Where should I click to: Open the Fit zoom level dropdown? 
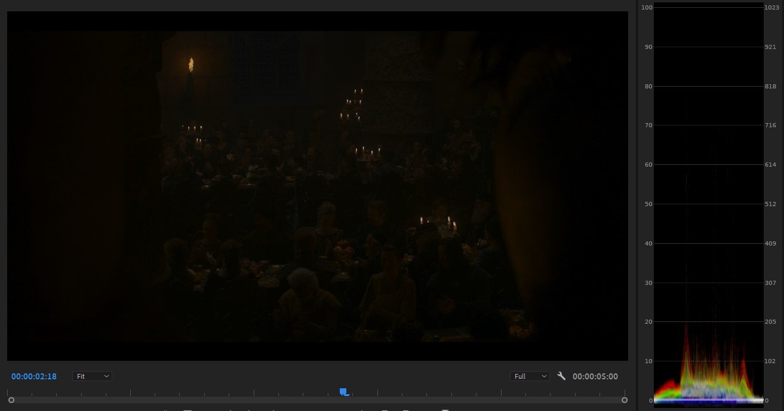(x=93, y=376)
